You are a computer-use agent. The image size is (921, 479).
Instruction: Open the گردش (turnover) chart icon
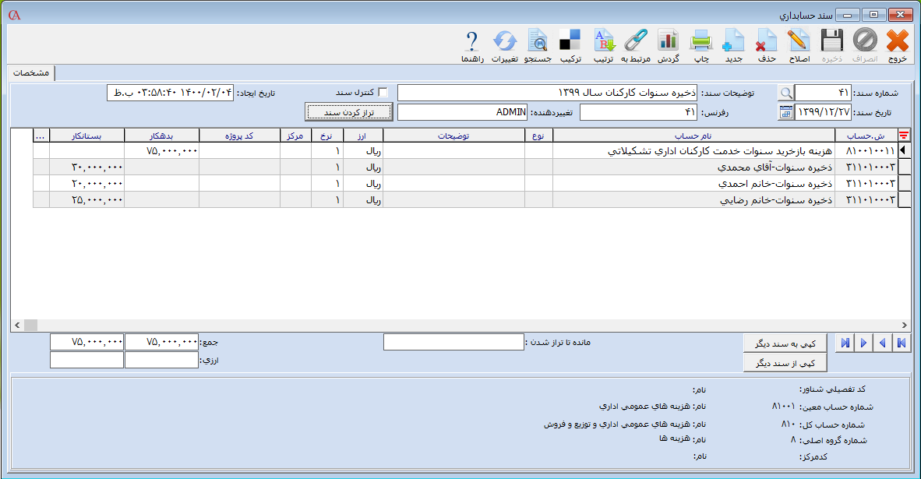coord(668,41)
